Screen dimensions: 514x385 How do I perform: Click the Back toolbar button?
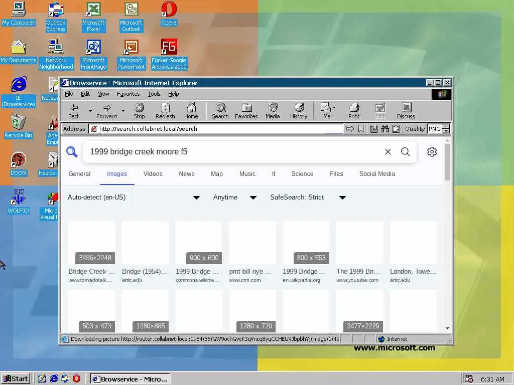pos(74,111)
